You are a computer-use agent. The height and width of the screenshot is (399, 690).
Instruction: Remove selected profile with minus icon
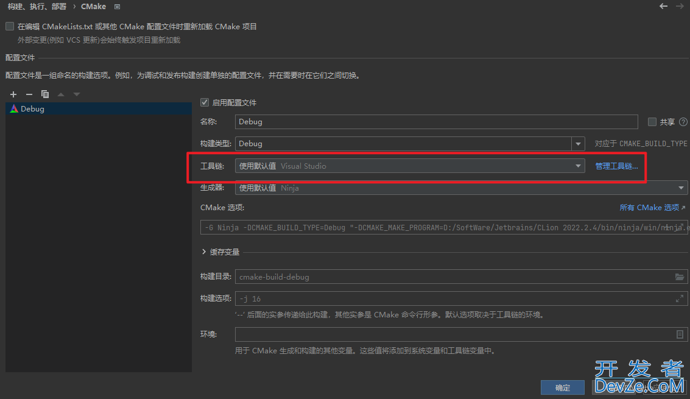click(29, 94)
